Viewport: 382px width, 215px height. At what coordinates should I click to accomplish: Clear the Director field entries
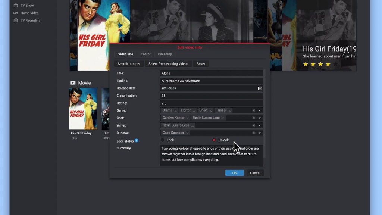[254, 133]
